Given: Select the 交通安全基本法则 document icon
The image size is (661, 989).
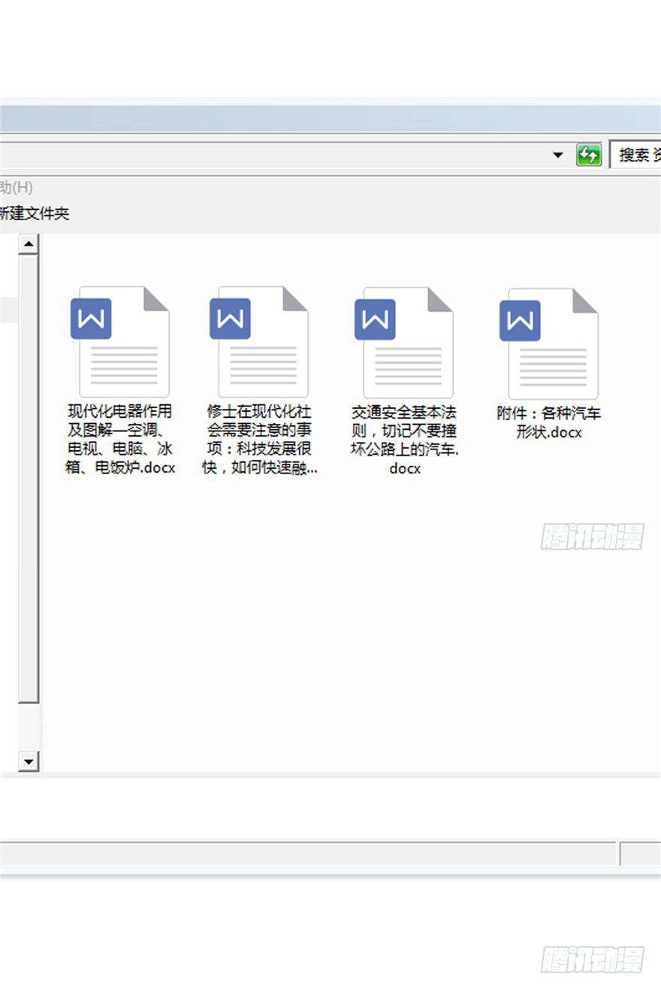Looking at the screenshot, I should pyautogui.click(x=404, y=343).
